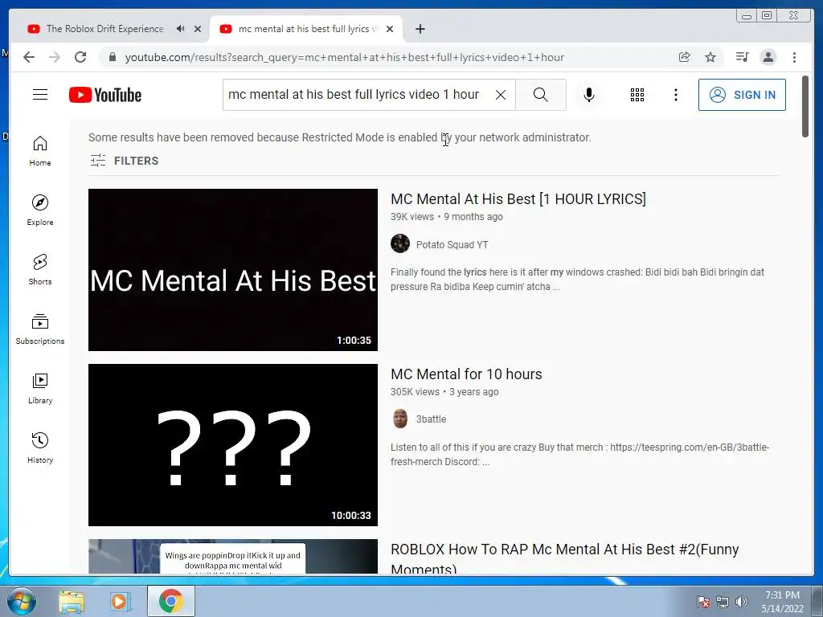Screen dimensions: 823x617
Task: View site info via padlock icon
Action: tap(112, 57)
